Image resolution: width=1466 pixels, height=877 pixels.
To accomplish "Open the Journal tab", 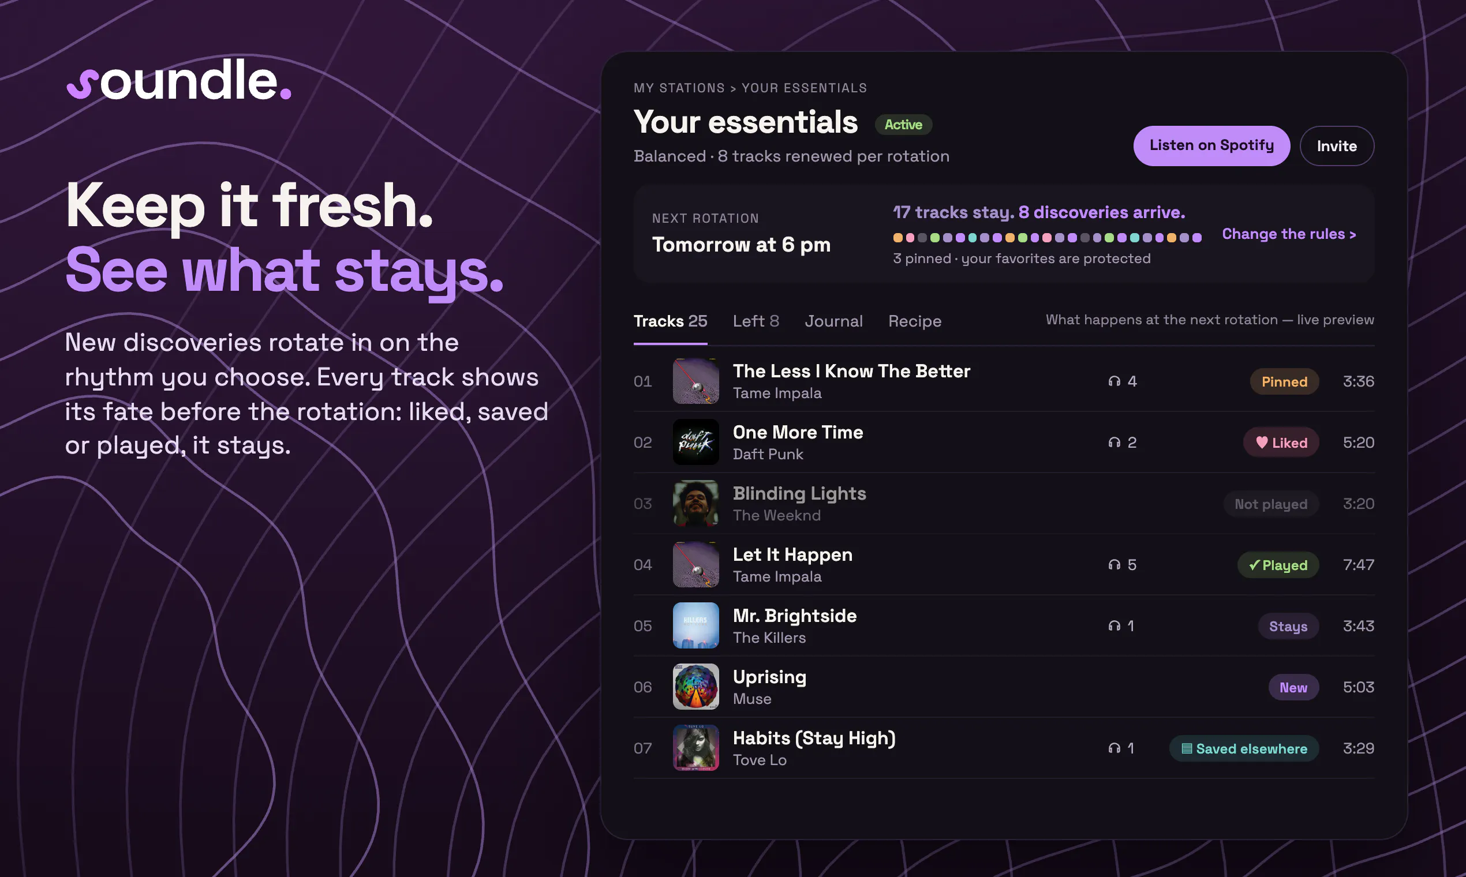I will tap(833, 321).
